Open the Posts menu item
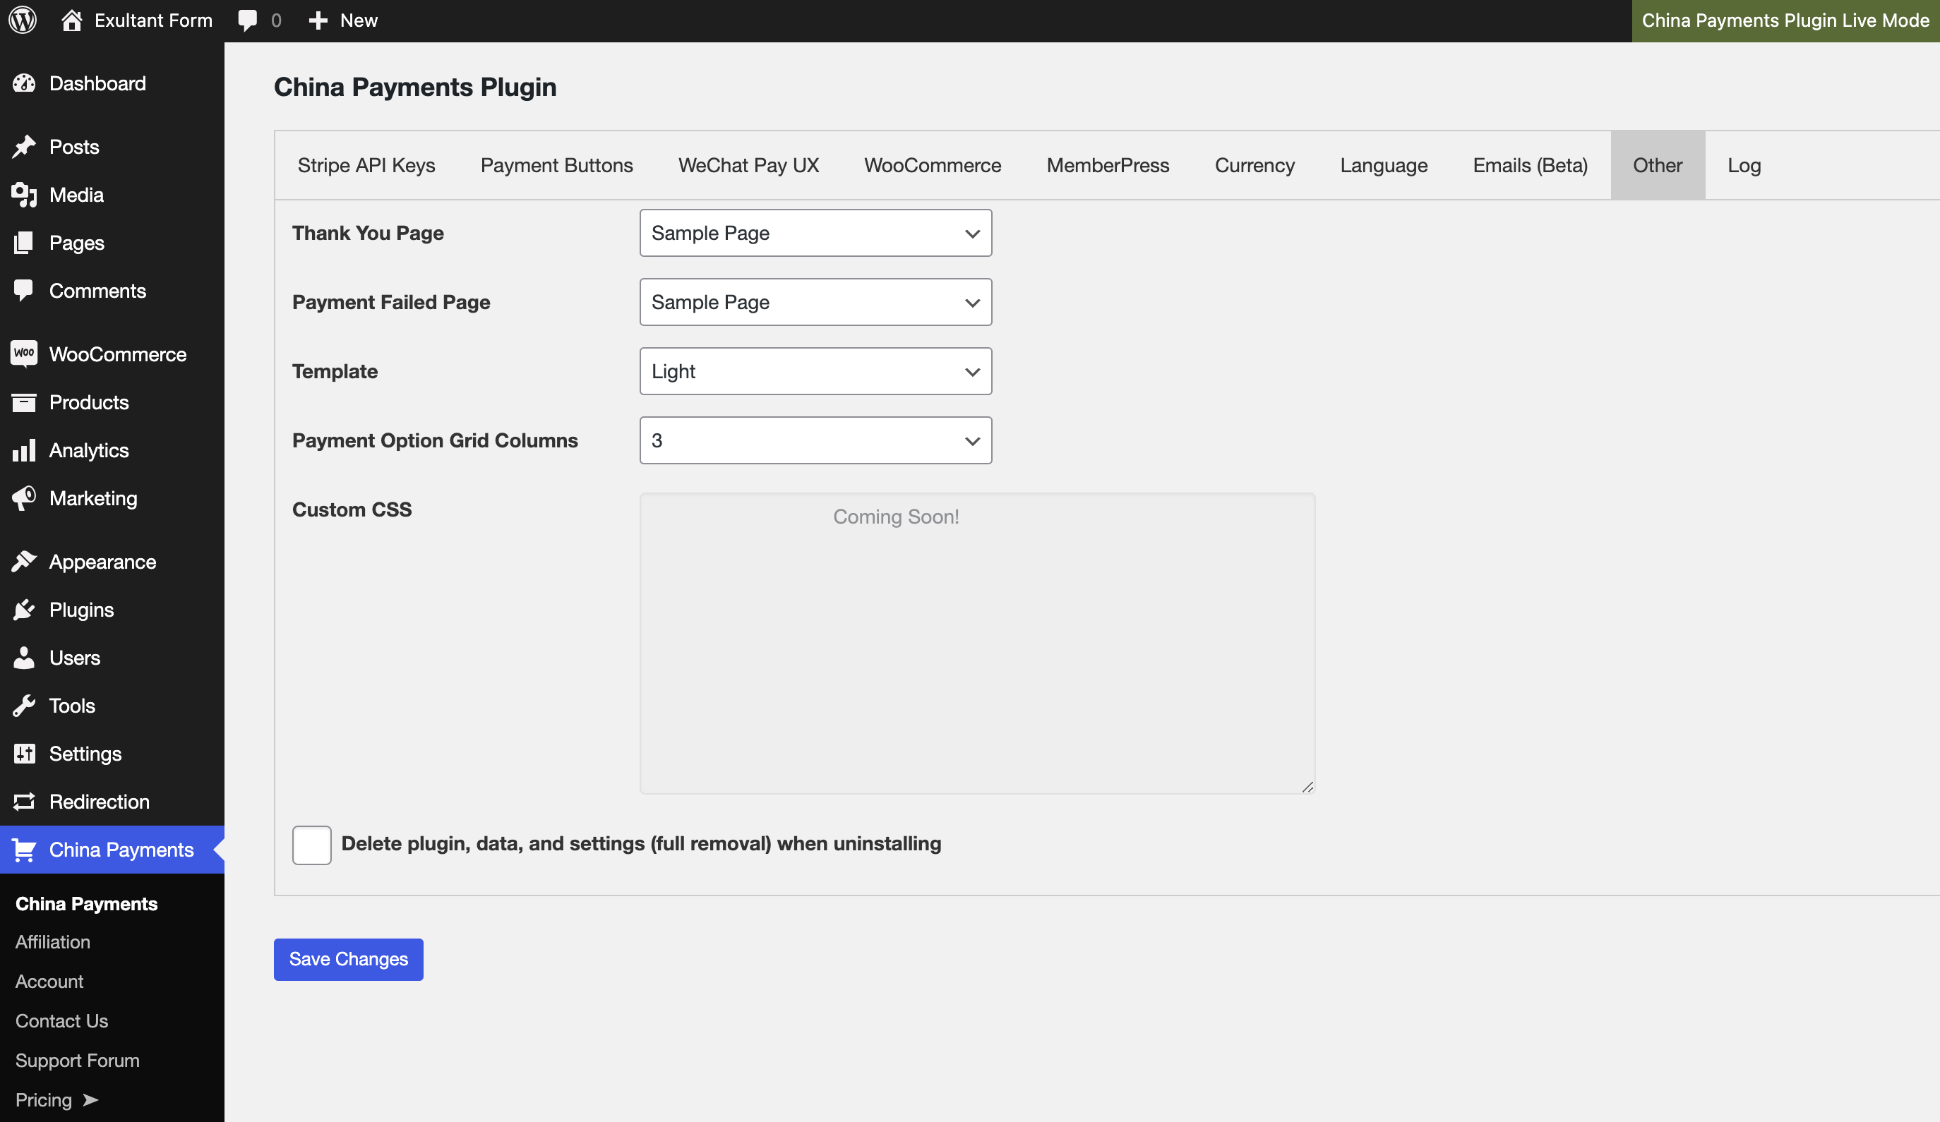The image size is (1940, 1122). click(x=112, y=146)
